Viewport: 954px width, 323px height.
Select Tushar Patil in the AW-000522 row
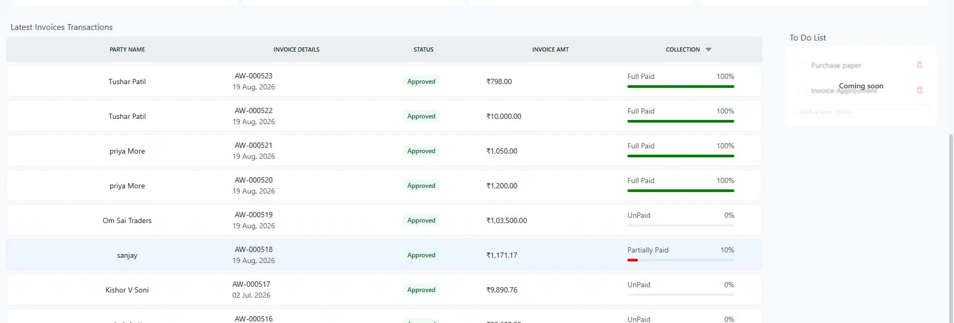pos(127,116)
